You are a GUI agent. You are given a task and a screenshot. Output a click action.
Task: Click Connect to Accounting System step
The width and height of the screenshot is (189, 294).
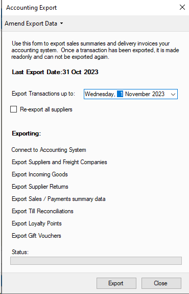point(49,150)
